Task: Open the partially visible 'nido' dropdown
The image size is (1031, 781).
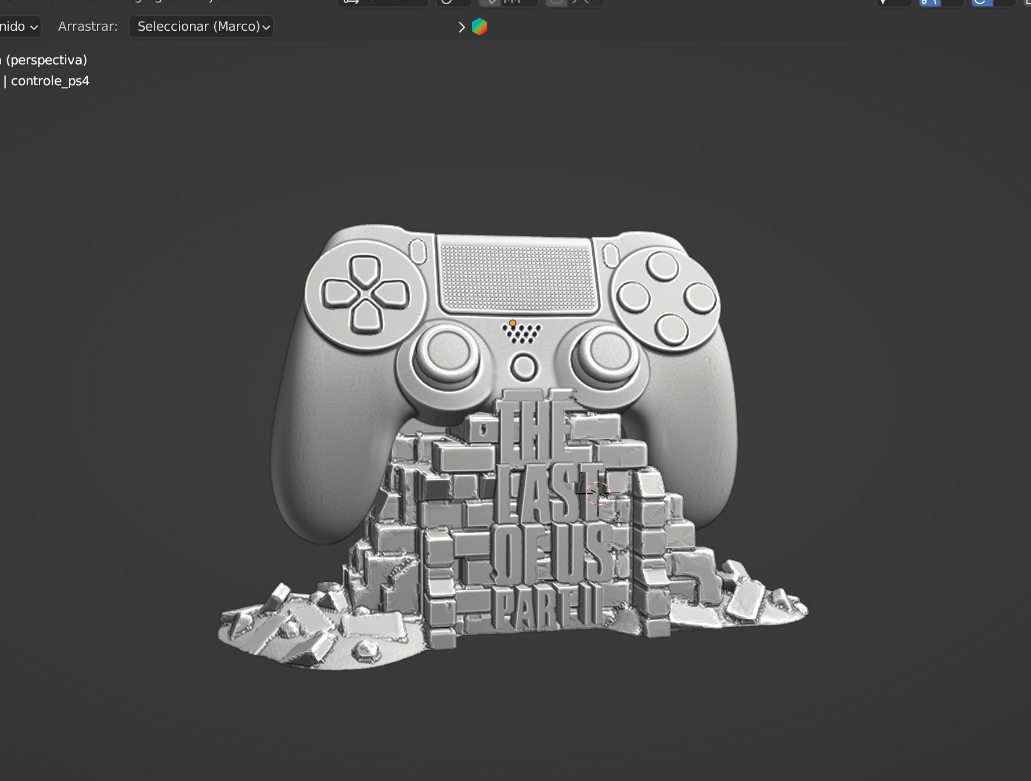Action: [20, 27]
